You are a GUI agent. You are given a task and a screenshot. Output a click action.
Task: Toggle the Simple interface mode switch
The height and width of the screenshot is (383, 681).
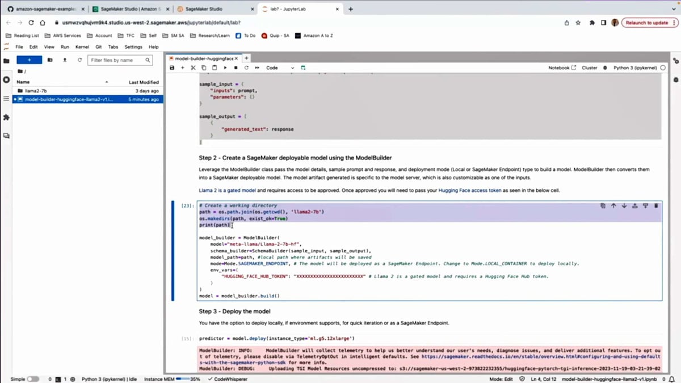pos(33,379)
